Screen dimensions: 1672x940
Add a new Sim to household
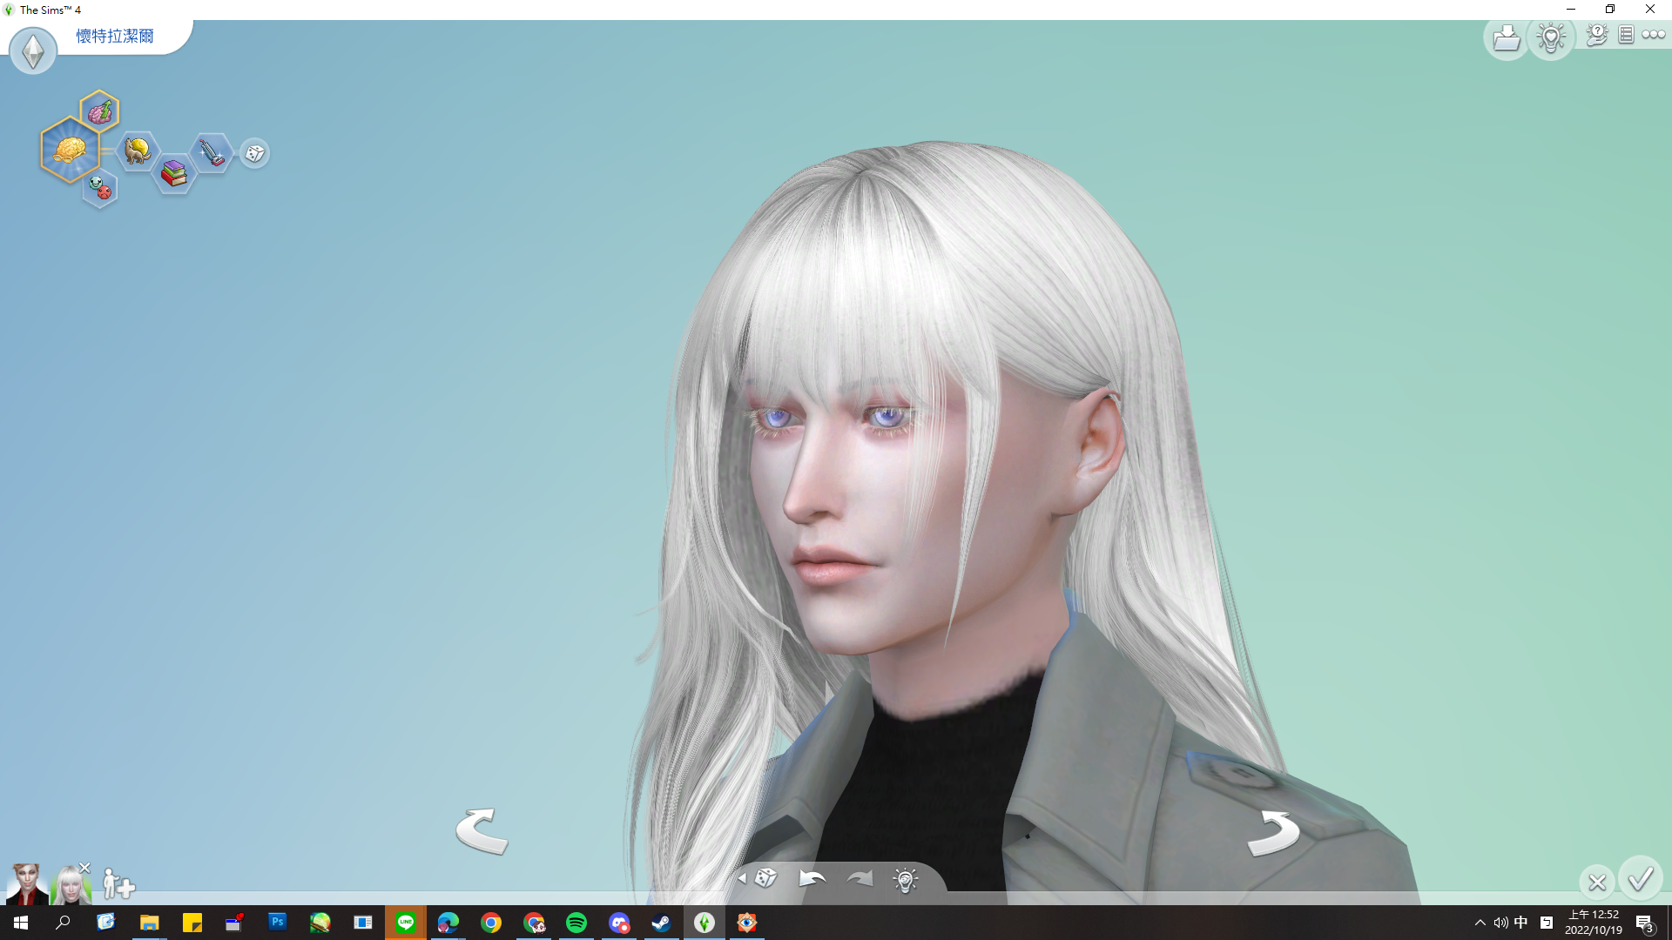[118, 883]
